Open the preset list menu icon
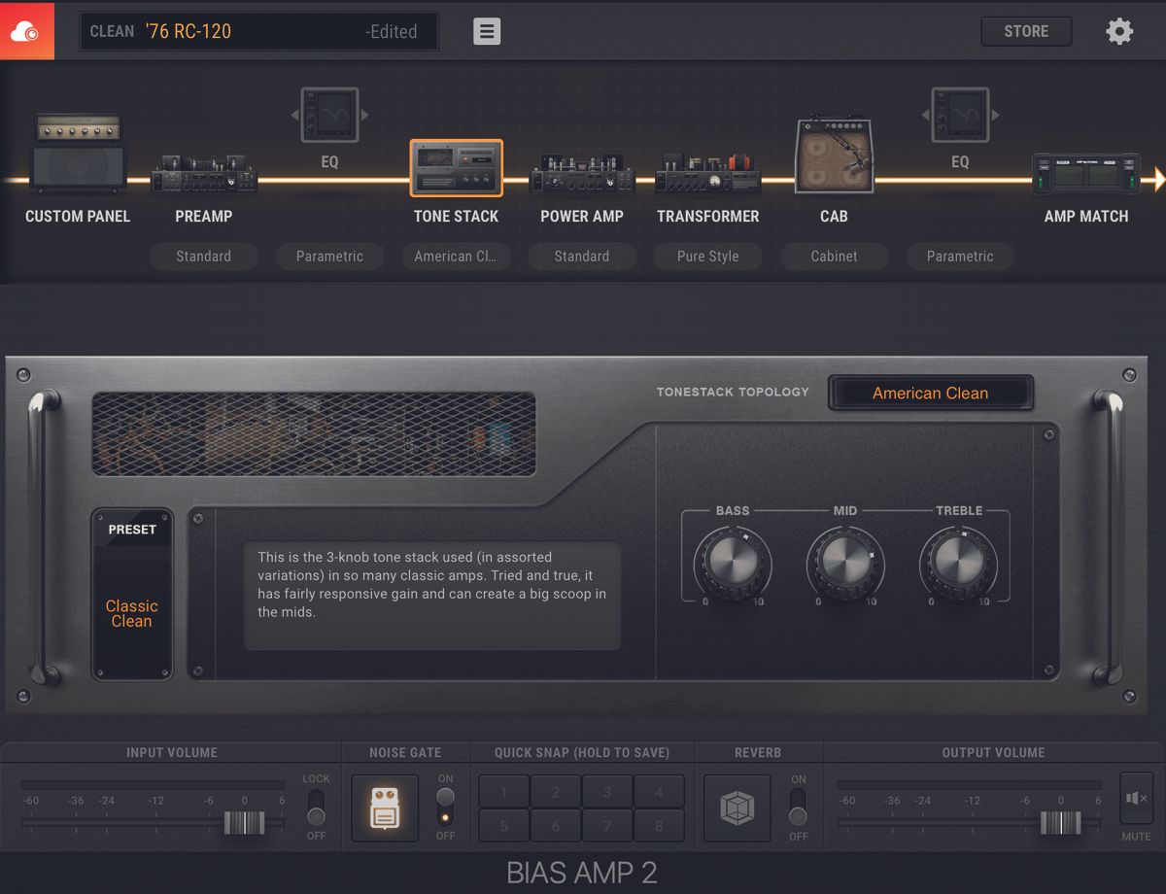The width and height of the screenshot is (1166, 894). point(487,30)
